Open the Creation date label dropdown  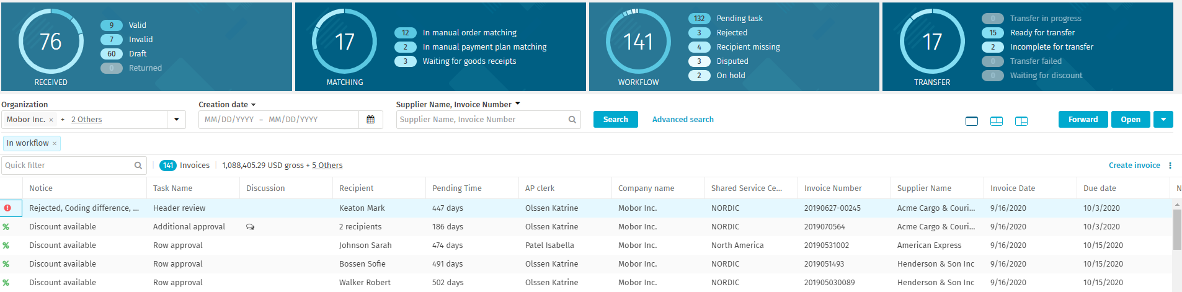227,105
